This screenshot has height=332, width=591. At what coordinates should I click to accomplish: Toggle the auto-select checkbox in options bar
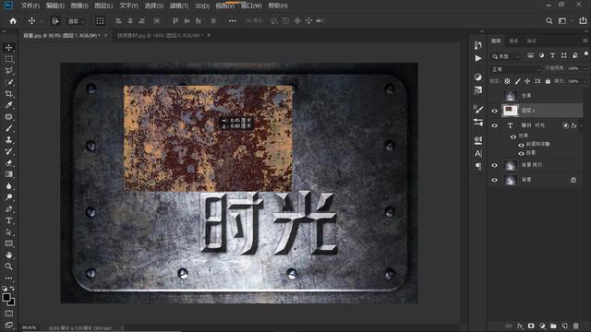click(x=55, y=21)
